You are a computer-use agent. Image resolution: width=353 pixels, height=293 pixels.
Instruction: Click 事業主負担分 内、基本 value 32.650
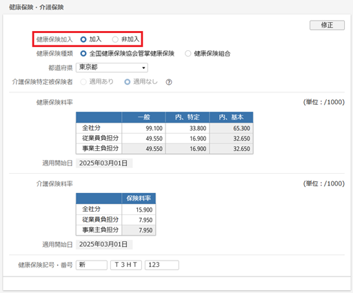pos(231,149)
